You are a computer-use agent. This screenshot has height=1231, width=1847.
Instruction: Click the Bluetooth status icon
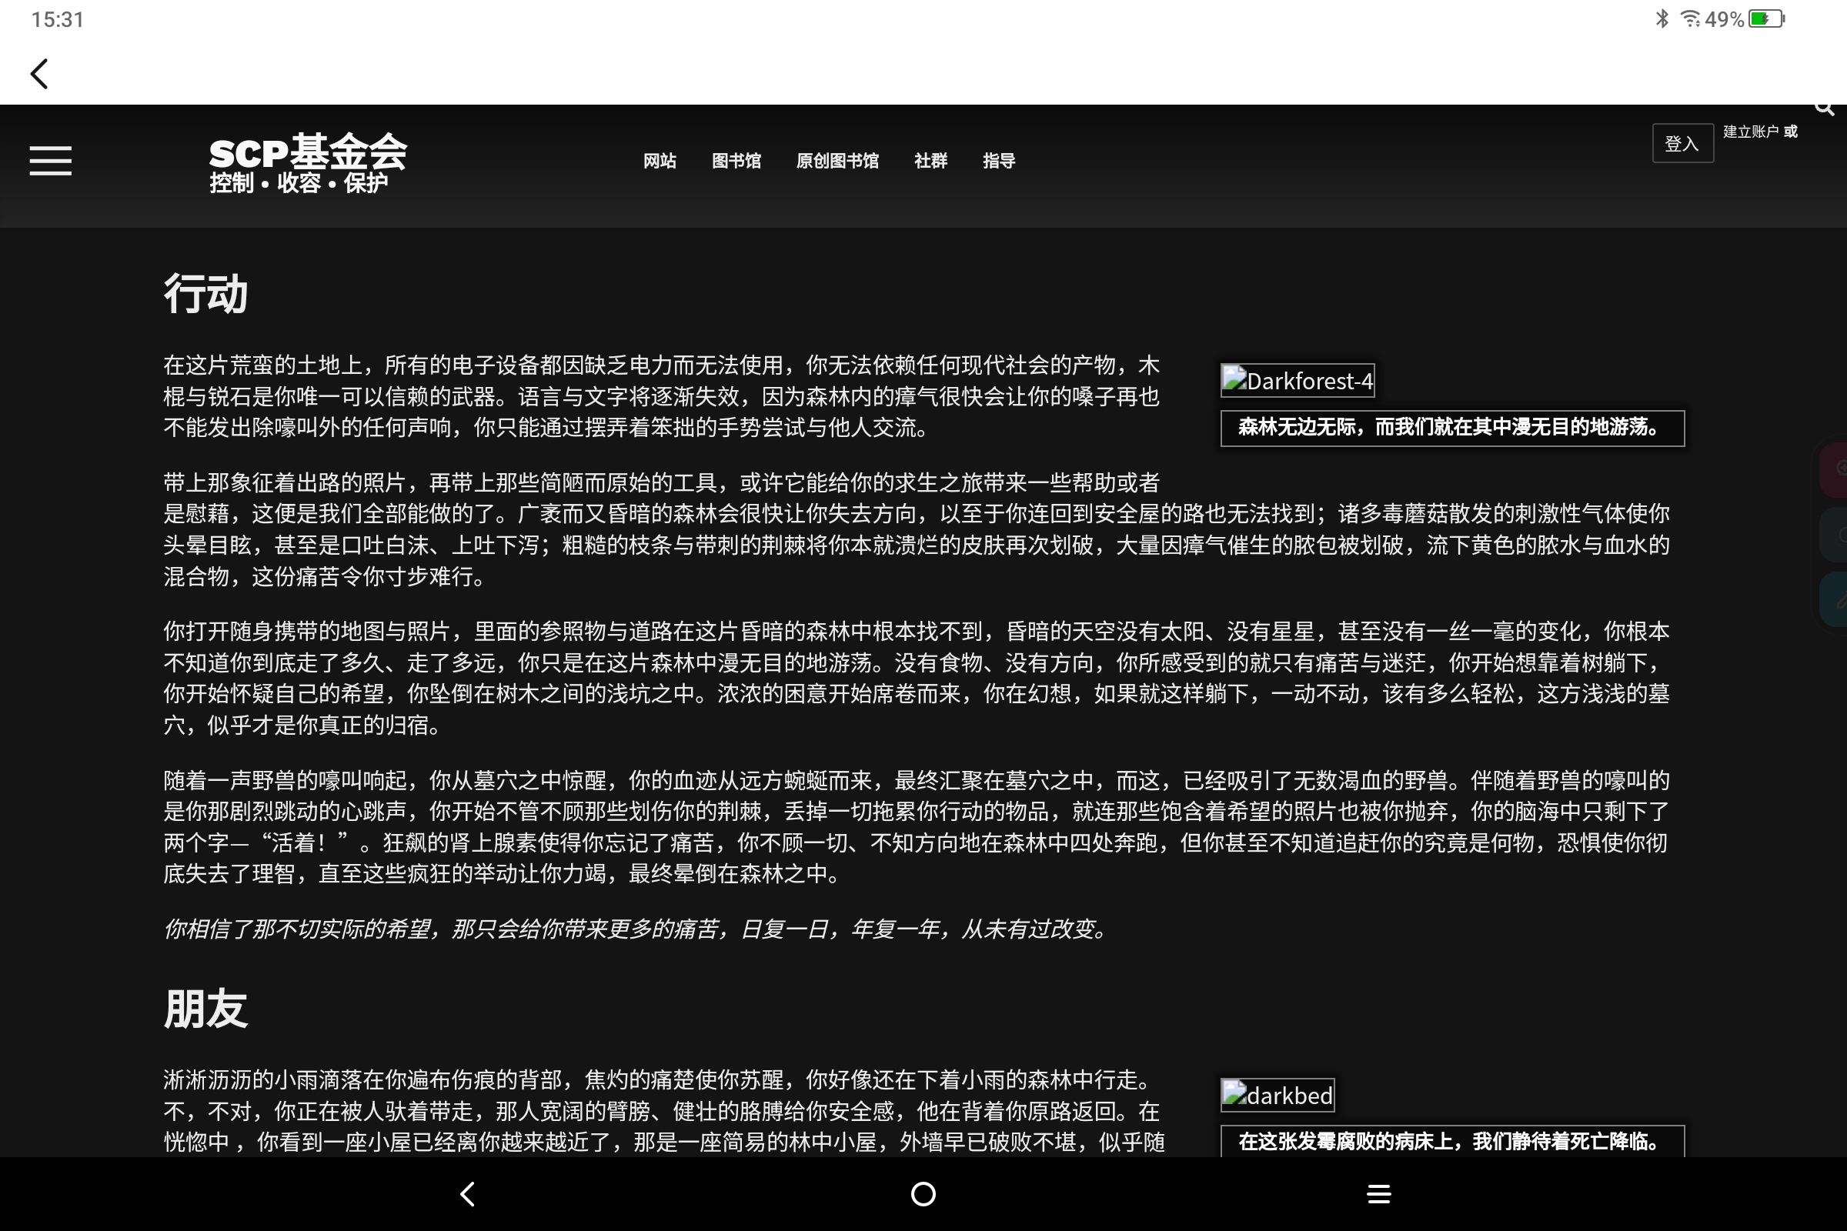pos(1662,18)
